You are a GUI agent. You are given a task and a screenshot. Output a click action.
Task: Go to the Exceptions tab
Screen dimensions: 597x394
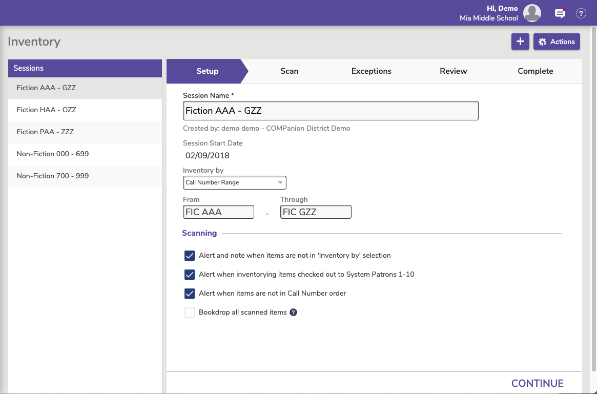click(x=371, y=71)
